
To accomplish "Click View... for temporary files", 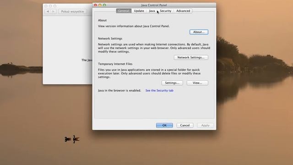I will coord(197,83).
